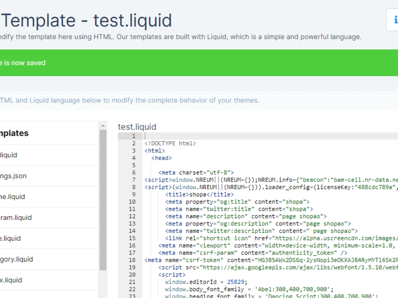The image size is (398, 298).
Task: Open the template ending in 'gory.liquid'
Action: tap(48, 259)
